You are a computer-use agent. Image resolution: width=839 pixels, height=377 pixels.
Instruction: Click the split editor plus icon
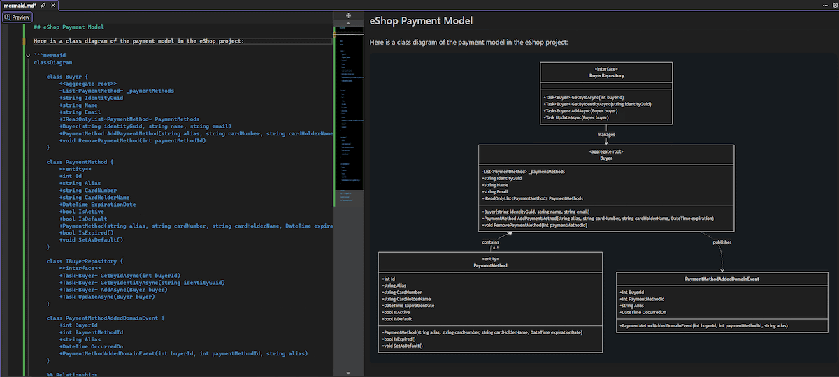tap(348, 15)
